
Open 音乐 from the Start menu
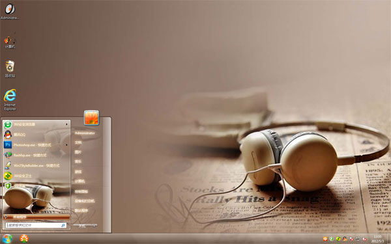tap(78, 161)
